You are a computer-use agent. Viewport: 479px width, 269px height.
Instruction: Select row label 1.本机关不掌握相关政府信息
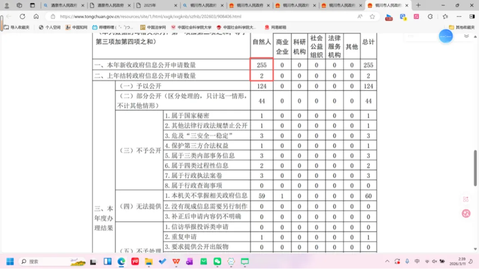pos(206,196)
